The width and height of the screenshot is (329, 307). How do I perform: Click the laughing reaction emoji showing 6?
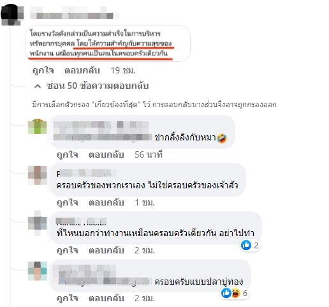[236, 293]
